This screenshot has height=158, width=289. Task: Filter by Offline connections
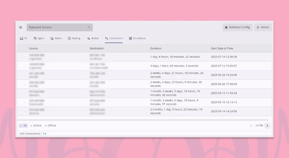pos(51,125)
